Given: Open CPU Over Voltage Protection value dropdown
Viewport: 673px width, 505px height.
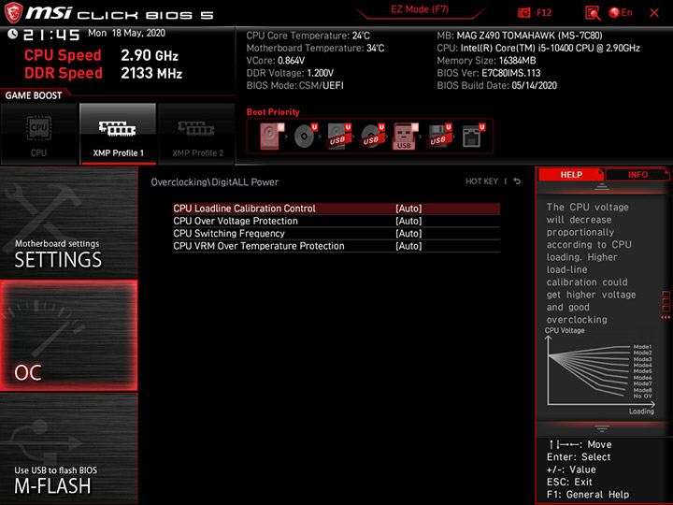Looking at the screenshot, I should point(408,221).
